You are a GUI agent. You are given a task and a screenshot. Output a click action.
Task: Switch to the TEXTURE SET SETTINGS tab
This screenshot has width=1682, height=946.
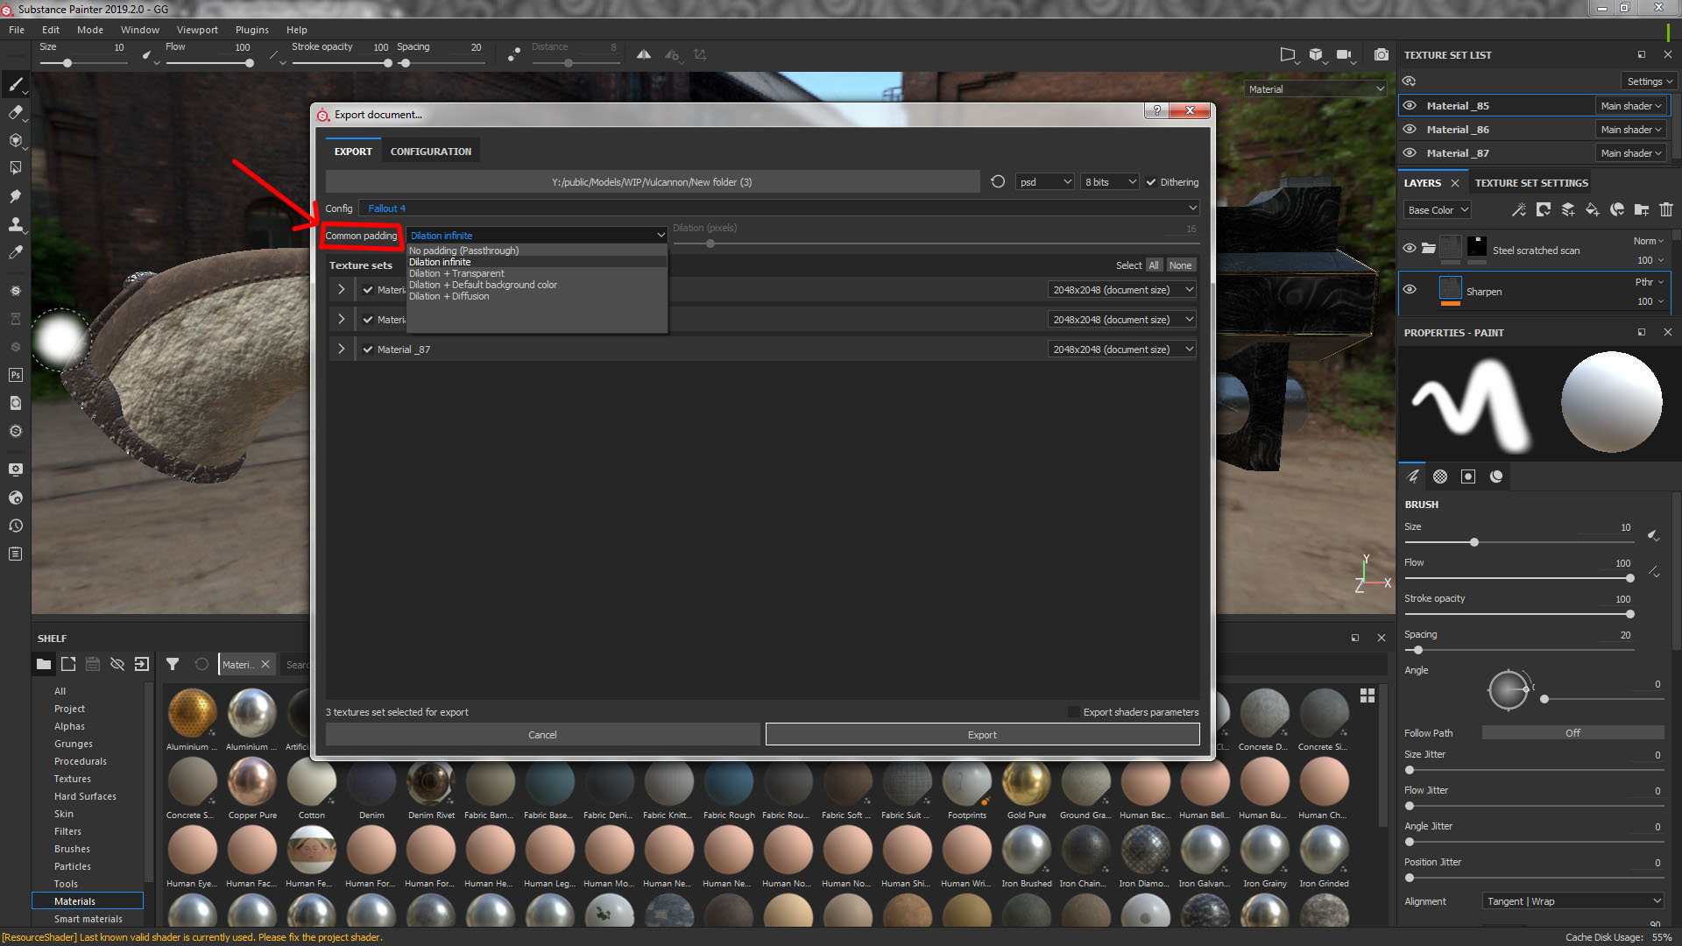(x=1531, y=183)
